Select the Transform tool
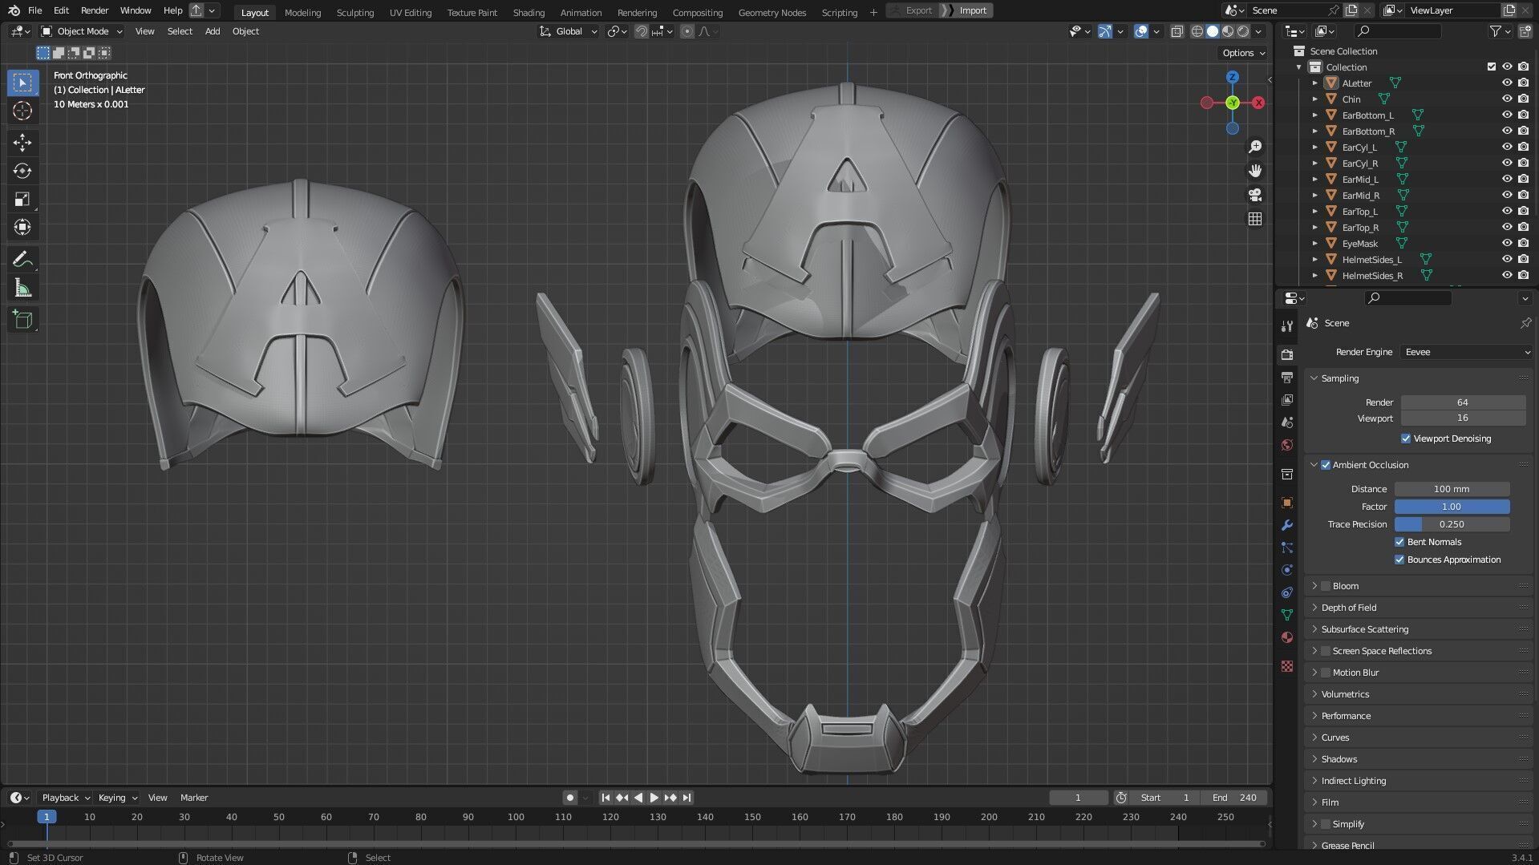This screenshot has height=865, width=1539. [x=22, y=228]
